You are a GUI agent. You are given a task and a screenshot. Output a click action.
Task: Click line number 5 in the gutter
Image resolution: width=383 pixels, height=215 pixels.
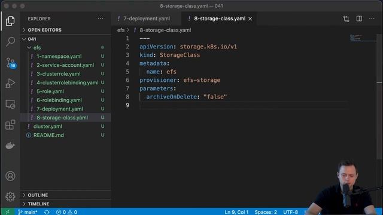point(127,72)
